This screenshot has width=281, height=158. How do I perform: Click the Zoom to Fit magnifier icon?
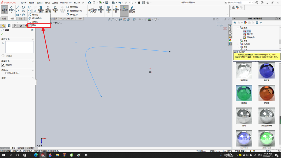pyautogui.click(x=109, y=19)
